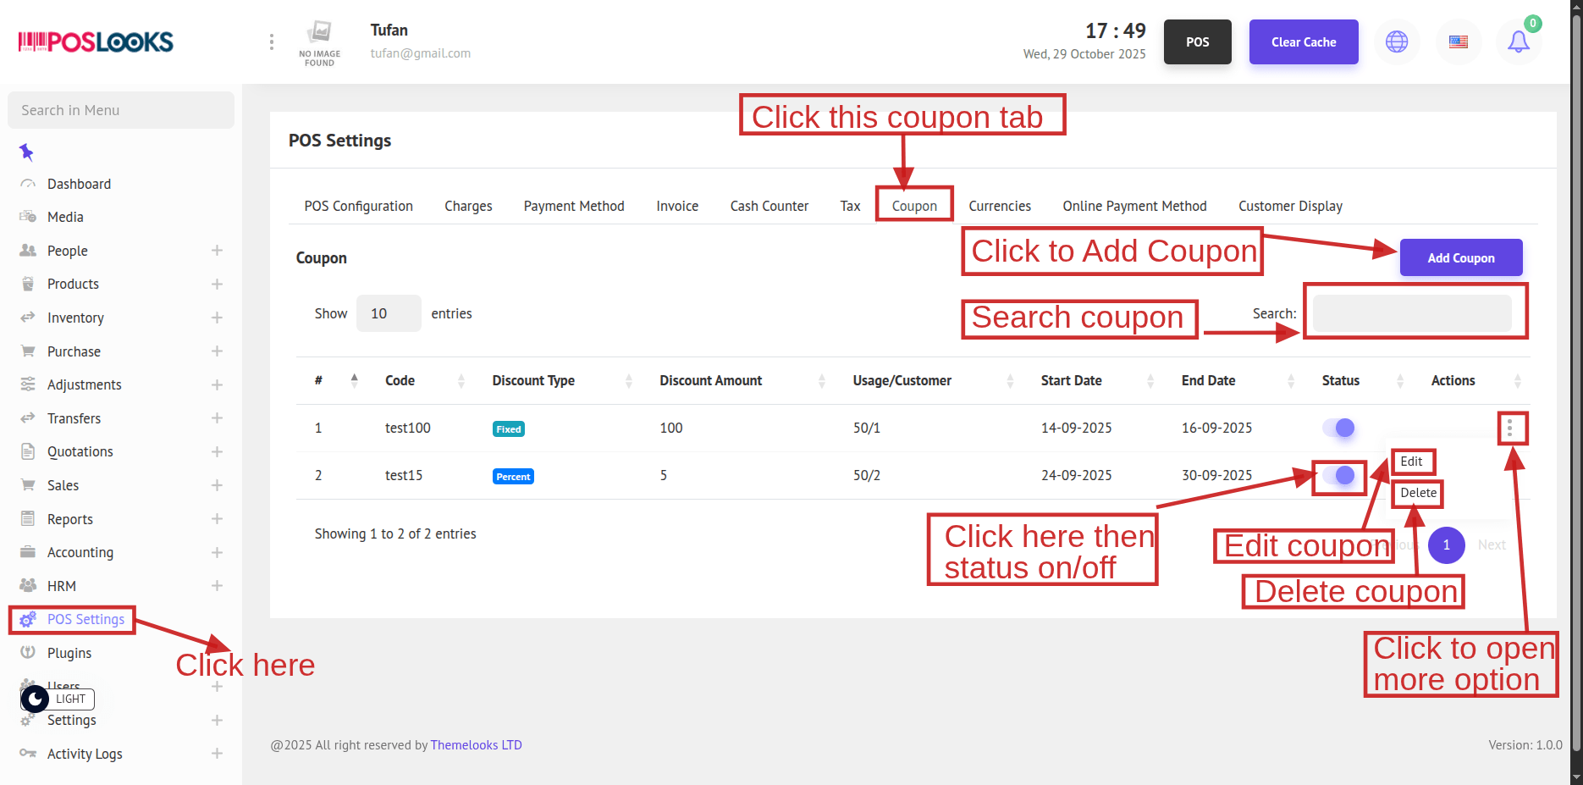
Task: Click the Clear Cache button
Action: tap(1303, 41)
